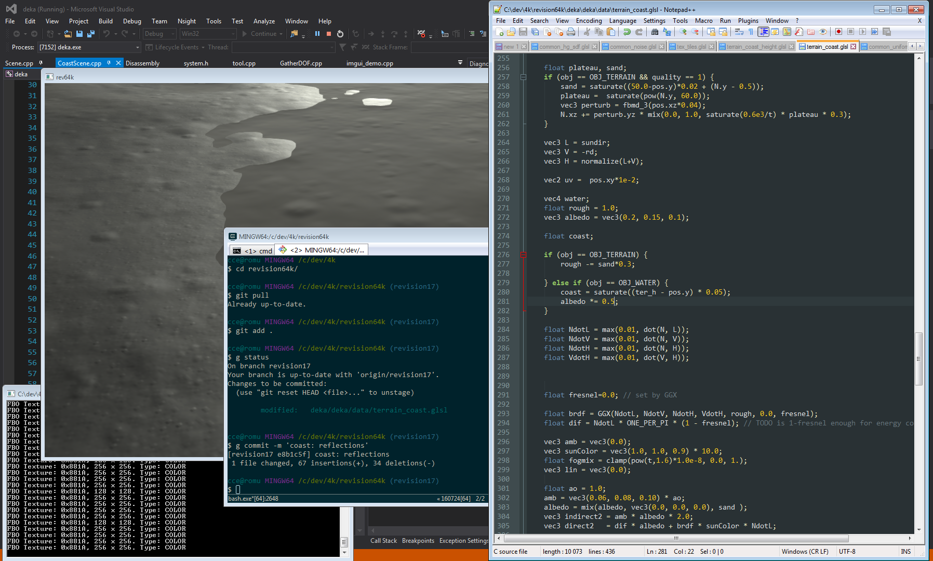The width and height of the screenshot is (933, 561).
Task: Click Notepad++ Find binoculars icon
Action: 655,32
